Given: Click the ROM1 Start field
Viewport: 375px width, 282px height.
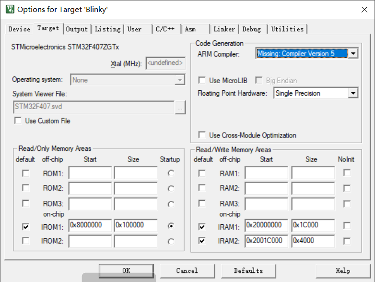Looking at the screenshot, I should click(x=90, y=173).
